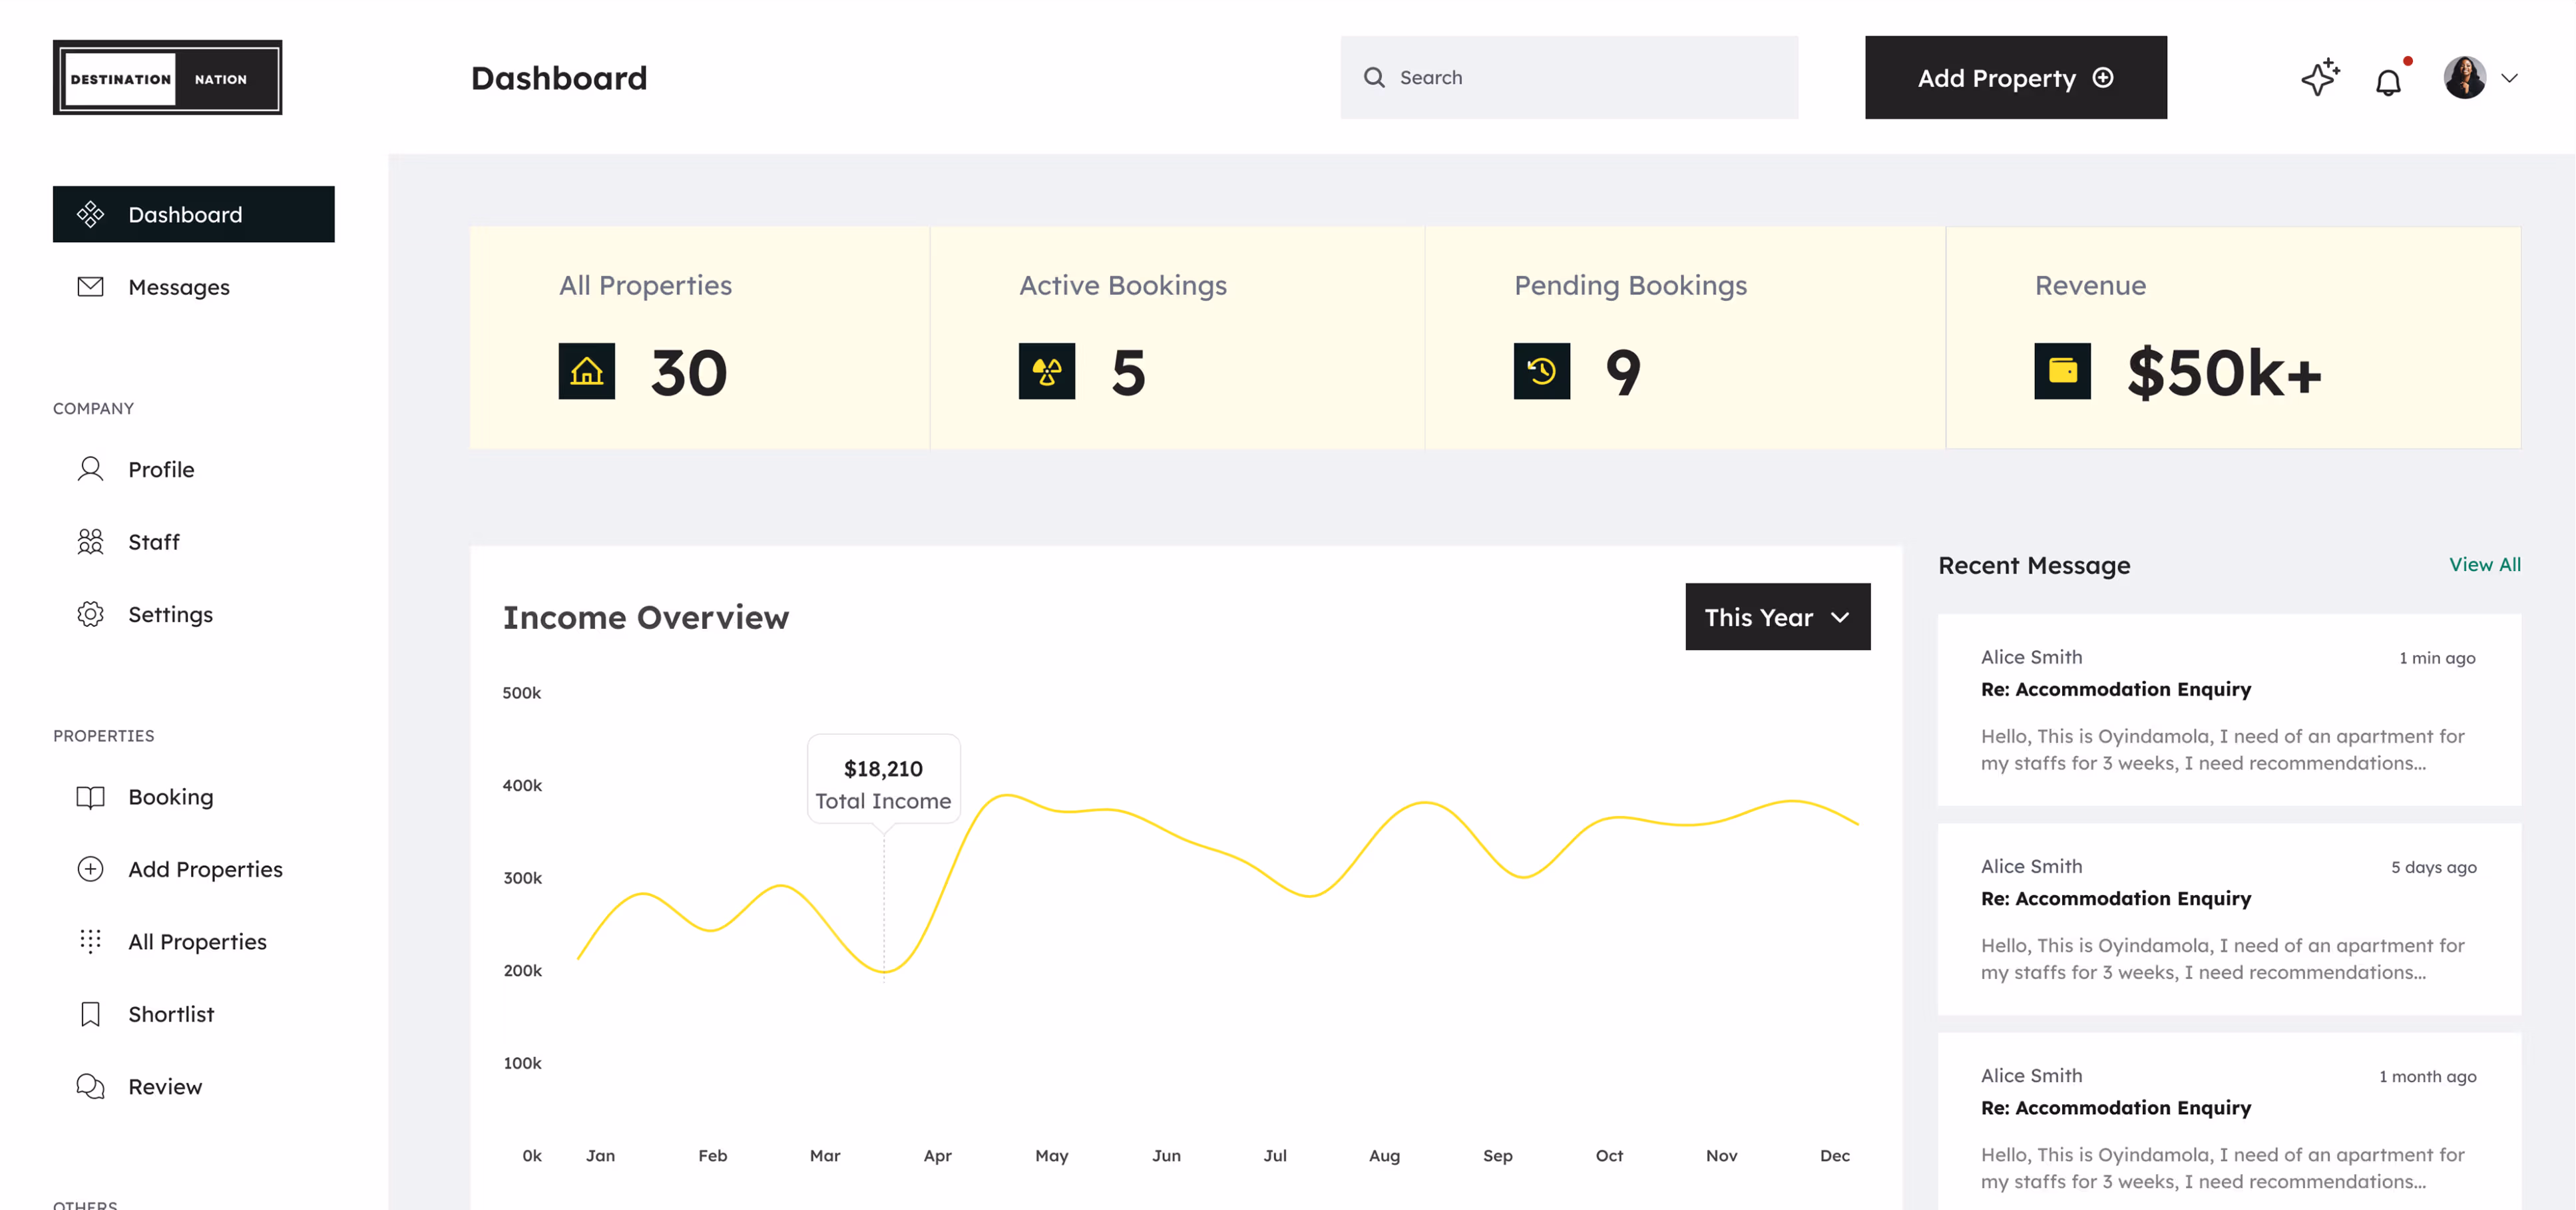This screenshot has width=2576, height=1210.
Task: Open Messages in the sidebar
Action: (178, 287)
